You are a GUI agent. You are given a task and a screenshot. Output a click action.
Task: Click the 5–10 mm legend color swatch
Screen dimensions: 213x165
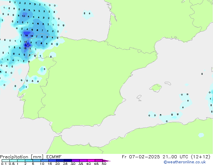[x=37, y=161]
